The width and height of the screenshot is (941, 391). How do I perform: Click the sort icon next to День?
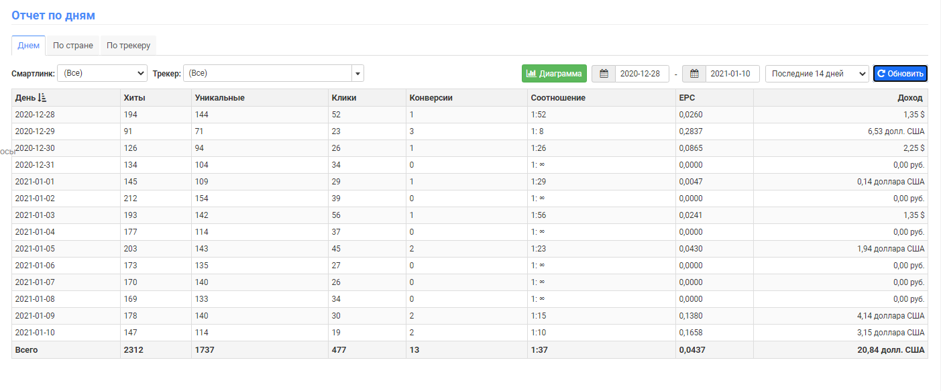(42, 98)
